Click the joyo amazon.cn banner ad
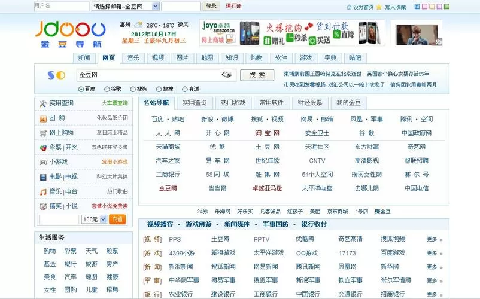 pyautogui.click(x=291, y=33)
